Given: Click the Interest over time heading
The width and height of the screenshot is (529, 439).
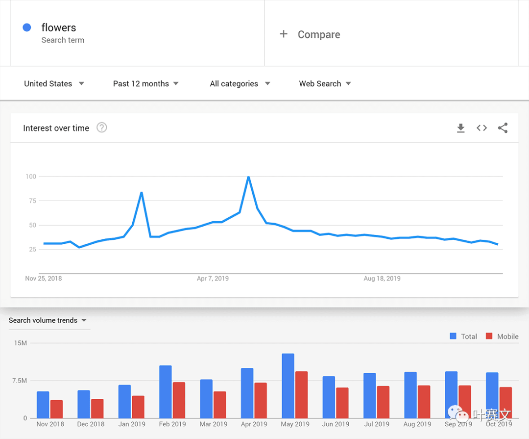Looking at the screenshot, I should click(56, 128).
